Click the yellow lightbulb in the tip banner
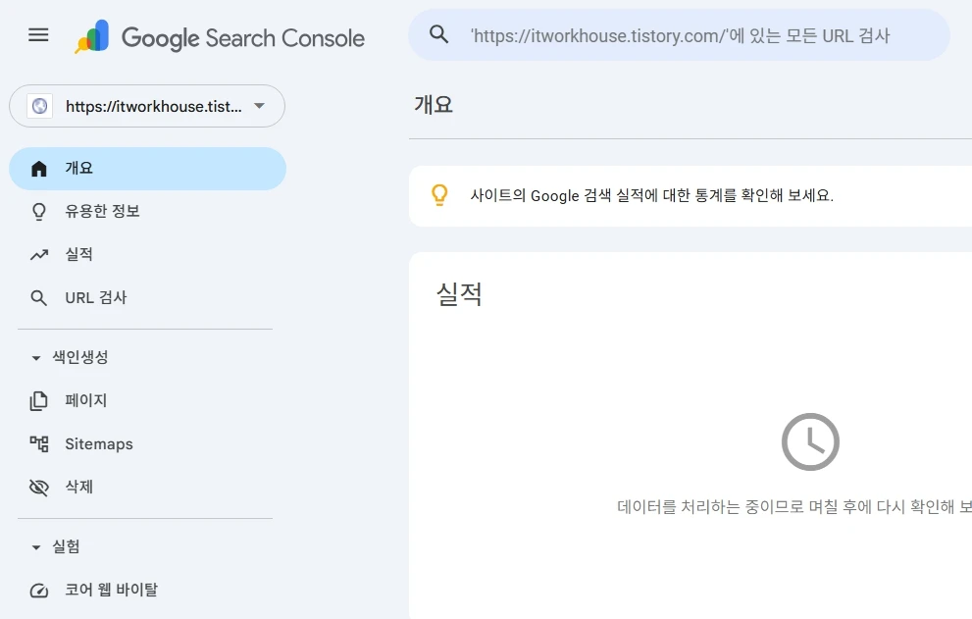Image resolution: width=972 pixels, height=619 pixels. point(439,195)
